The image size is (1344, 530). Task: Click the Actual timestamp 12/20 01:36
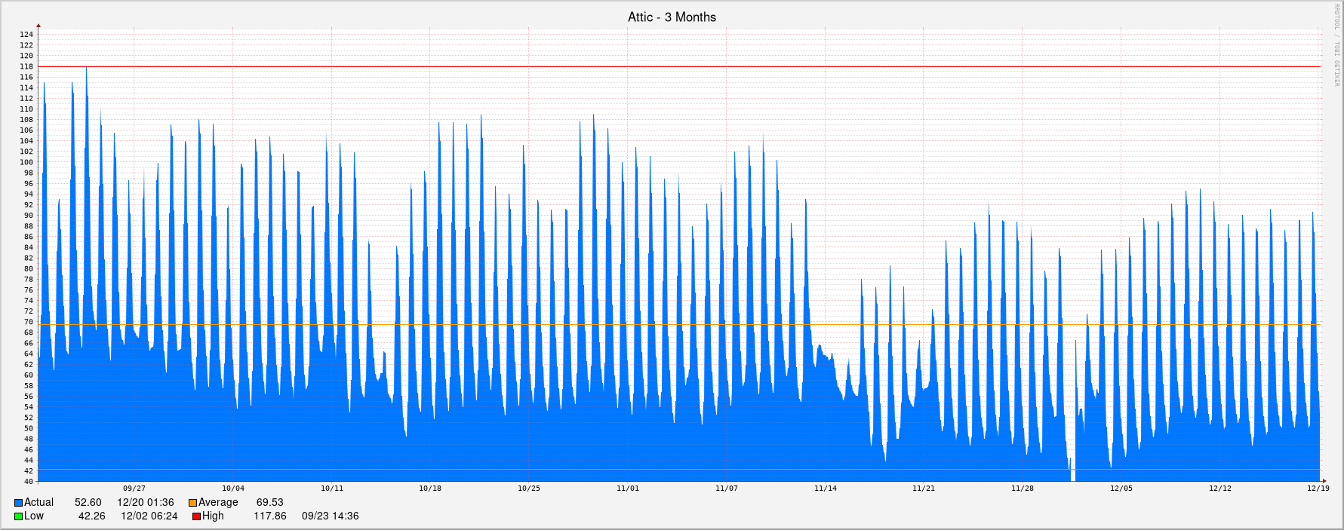point(145,503)
